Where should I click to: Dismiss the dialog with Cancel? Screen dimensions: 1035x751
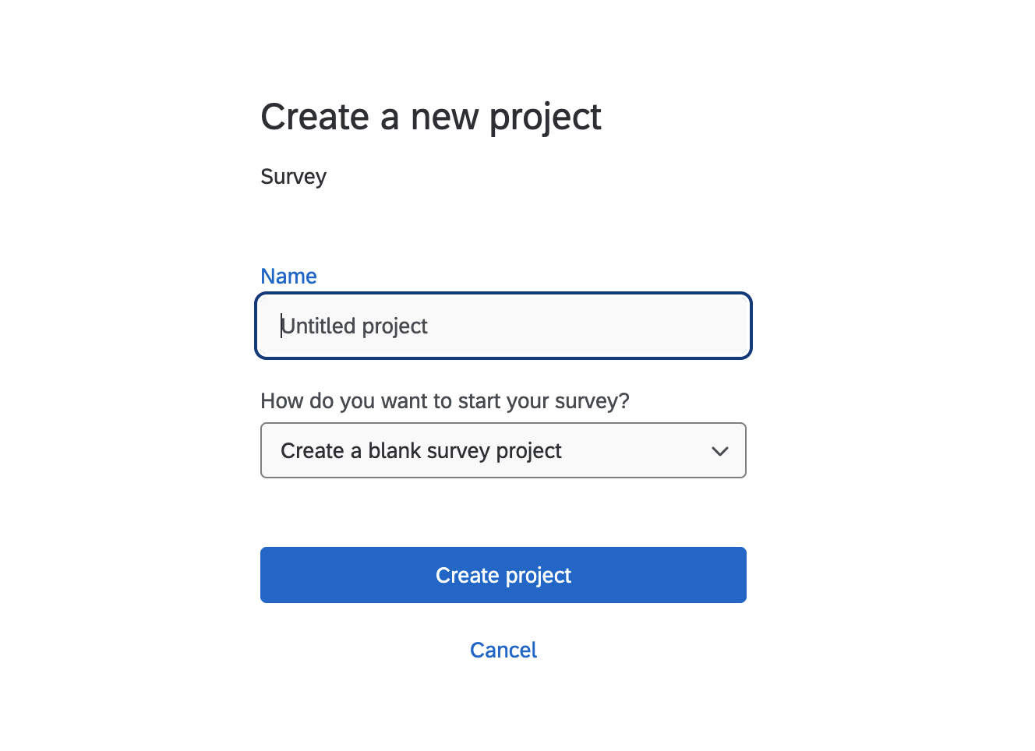[x=503, y=650]
